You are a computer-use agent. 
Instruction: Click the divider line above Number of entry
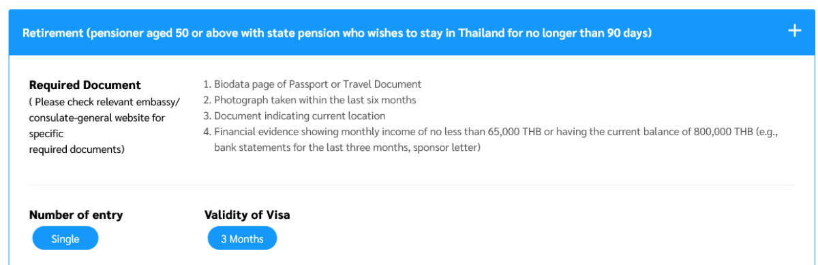412,185
